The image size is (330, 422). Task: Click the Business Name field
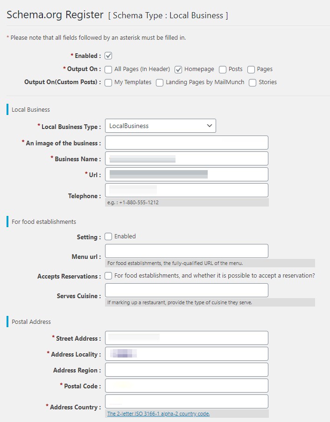coord(187,158)
